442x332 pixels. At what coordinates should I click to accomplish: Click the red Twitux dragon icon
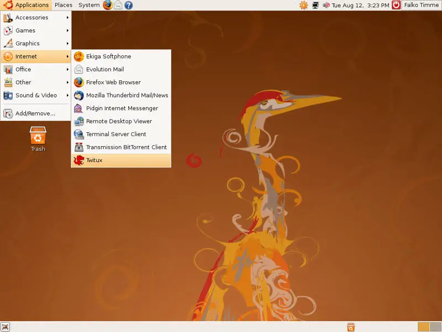coord(79,160)
